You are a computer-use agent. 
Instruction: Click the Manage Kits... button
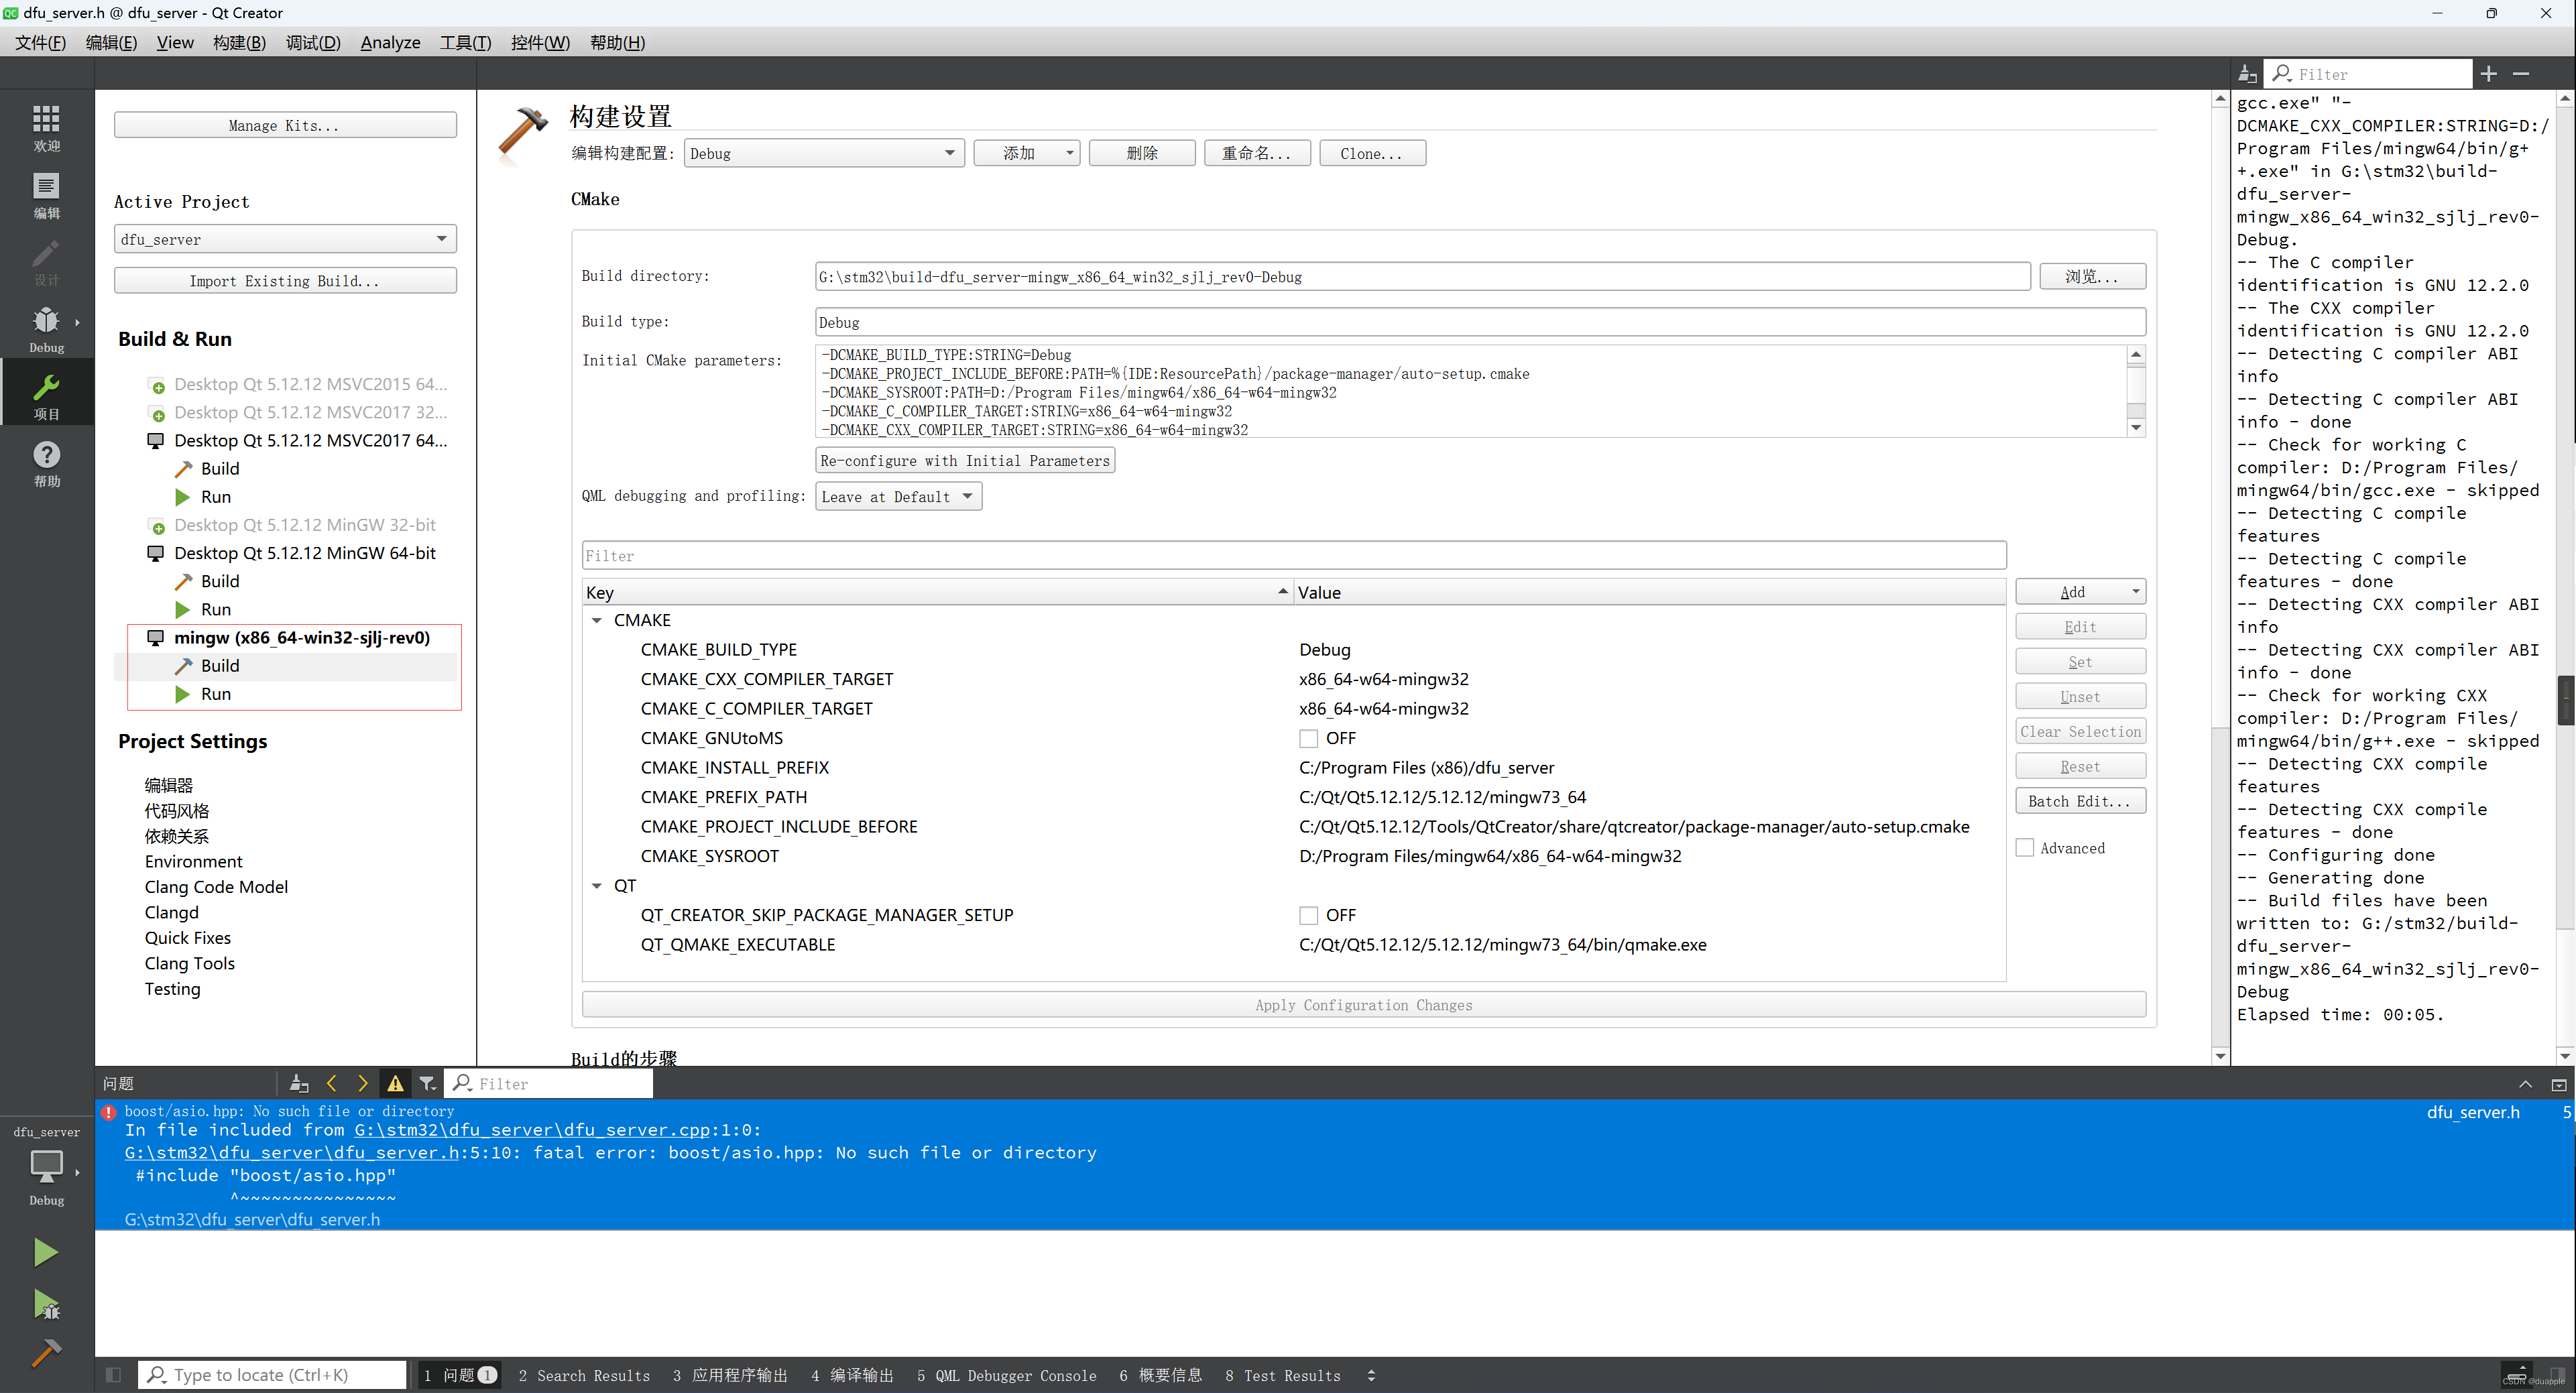click(x=285, y=125)
